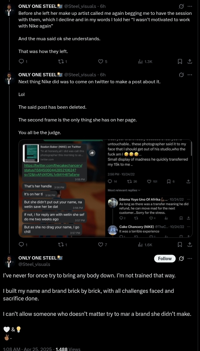Bookmark the first tweet in the thread
The width and height of the screenshot is (200, 351).
coord(180,61)
